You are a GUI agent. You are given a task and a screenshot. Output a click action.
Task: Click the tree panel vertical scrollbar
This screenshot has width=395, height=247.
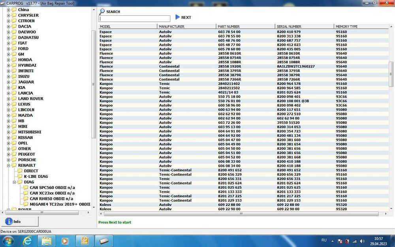pos(94,84)
